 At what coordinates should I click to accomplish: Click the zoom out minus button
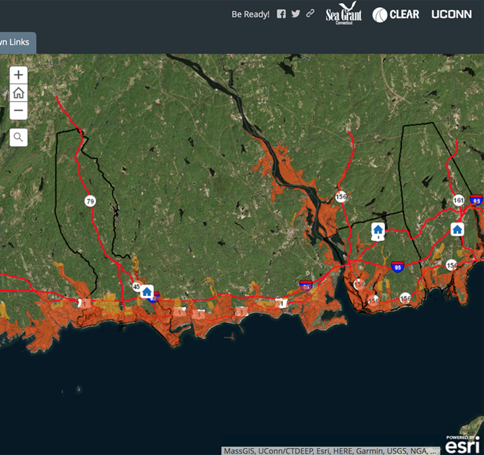coord(18,110)
